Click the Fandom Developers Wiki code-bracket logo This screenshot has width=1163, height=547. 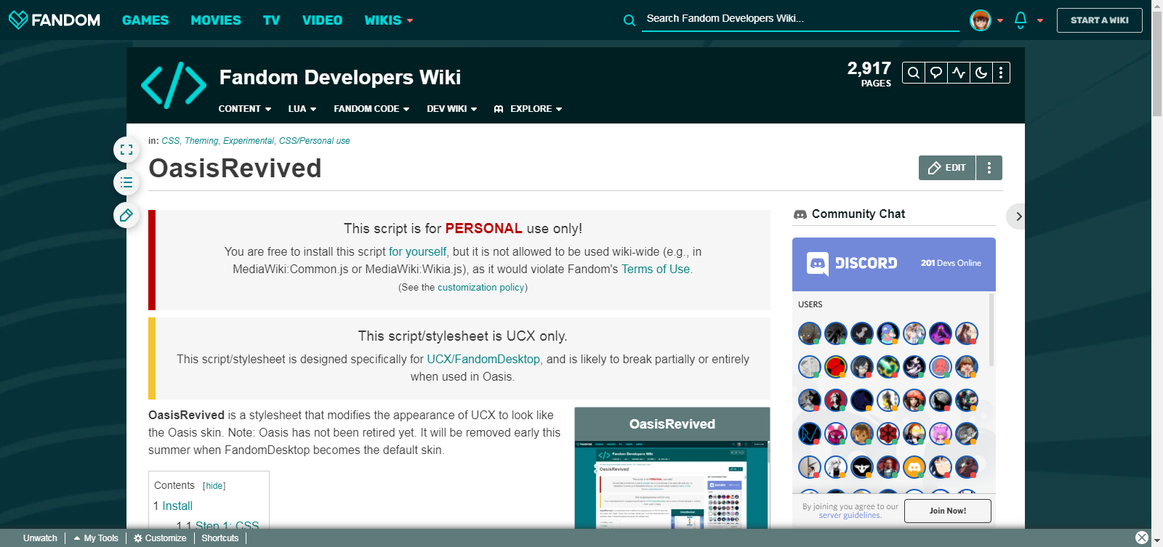[x=174, y=86]
